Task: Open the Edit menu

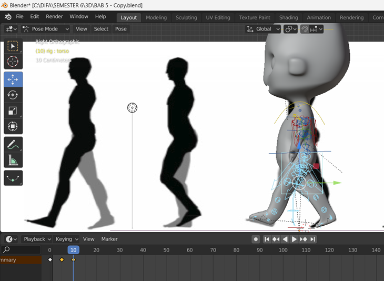Action: point(35,17)
